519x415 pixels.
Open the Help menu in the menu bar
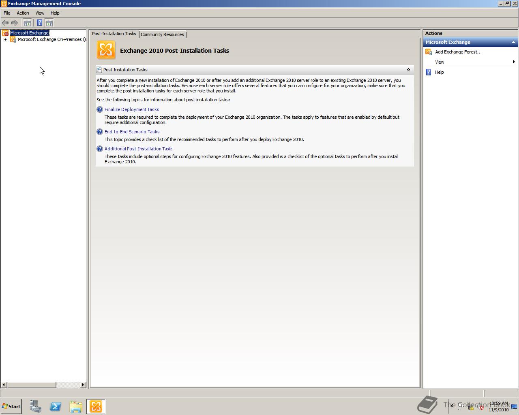click(x=55, y=13)
